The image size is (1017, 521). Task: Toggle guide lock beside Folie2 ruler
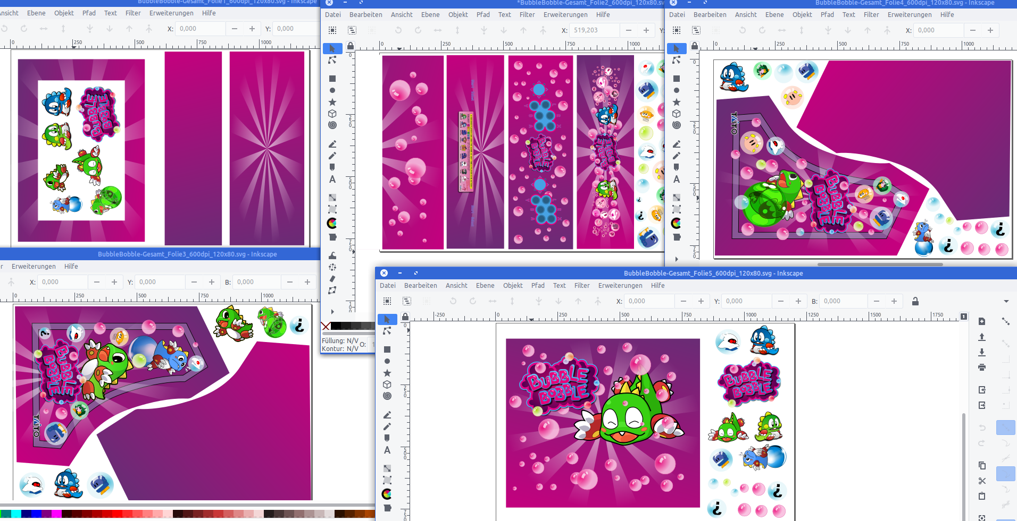point(351,46)
